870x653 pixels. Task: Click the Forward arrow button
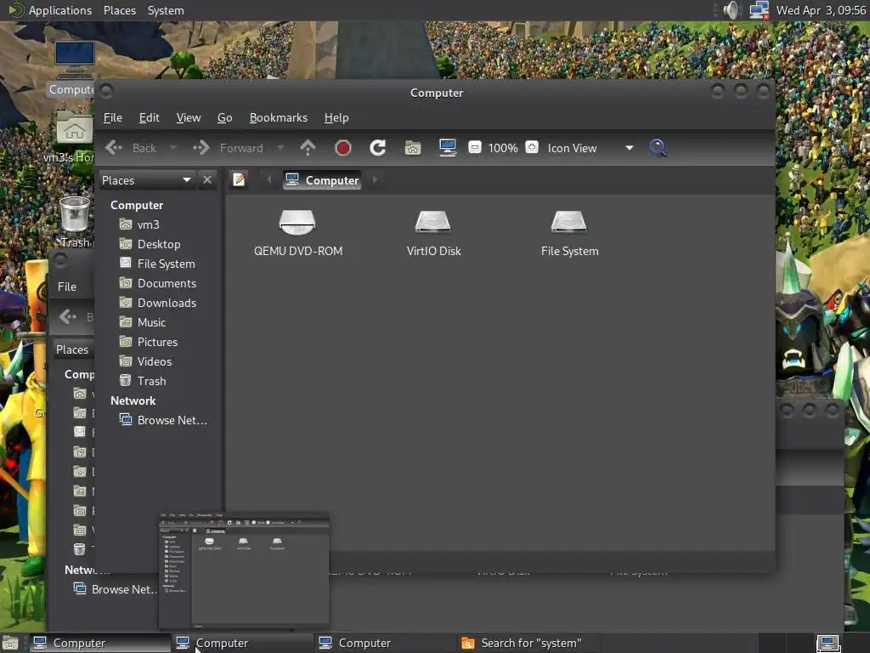pyautogui.click(x=201, y=148)
